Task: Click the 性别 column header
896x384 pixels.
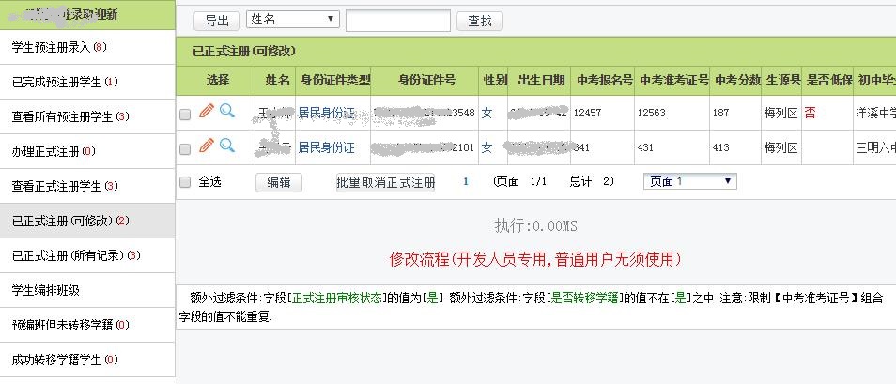Action: 495,80
